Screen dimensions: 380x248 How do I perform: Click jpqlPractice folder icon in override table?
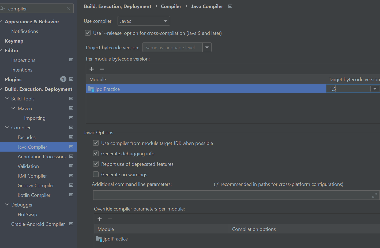(99, 239)
